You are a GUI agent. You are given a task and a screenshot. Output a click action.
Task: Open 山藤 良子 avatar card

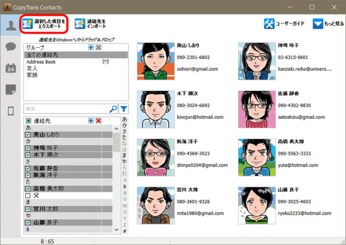pyautogui.click(x=257, y=205)
